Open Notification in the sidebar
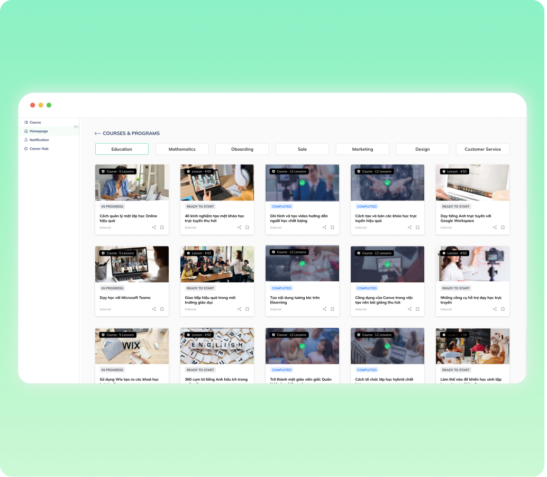The width and height of the screenshot is (547, 477). click(x=39, y=140)
